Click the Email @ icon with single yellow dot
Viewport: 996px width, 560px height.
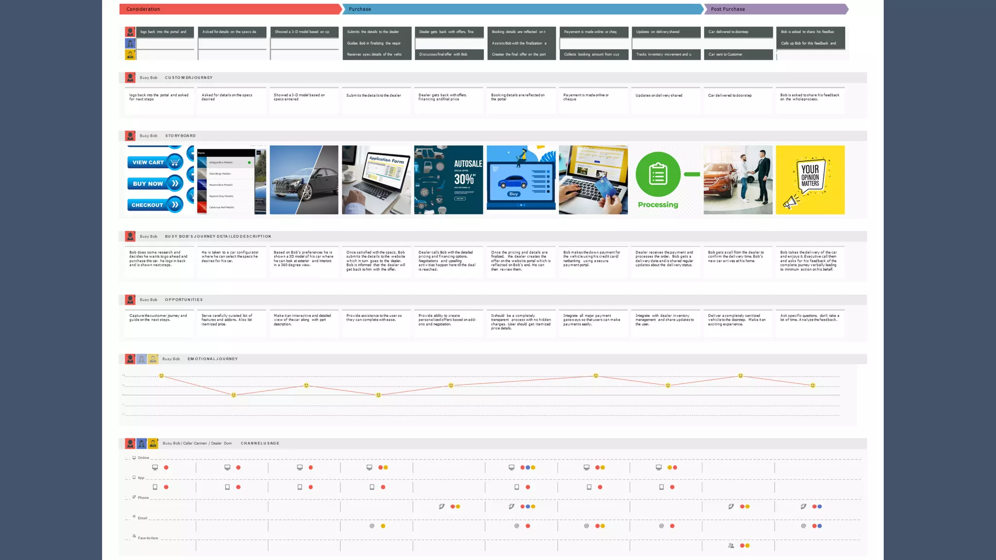pos(372,526)
